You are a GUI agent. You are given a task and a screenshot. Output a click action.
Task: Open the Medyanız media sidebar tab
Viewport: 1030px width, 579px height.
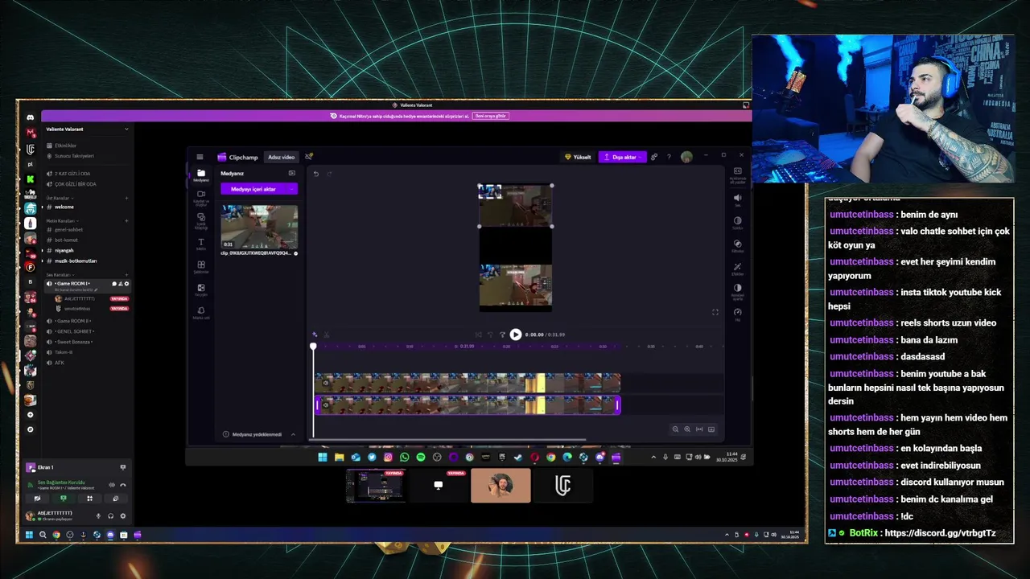pos(201,175)
